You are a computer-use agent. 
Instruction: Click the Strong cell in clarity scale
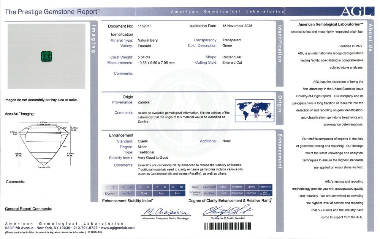(x=251, y=187)
